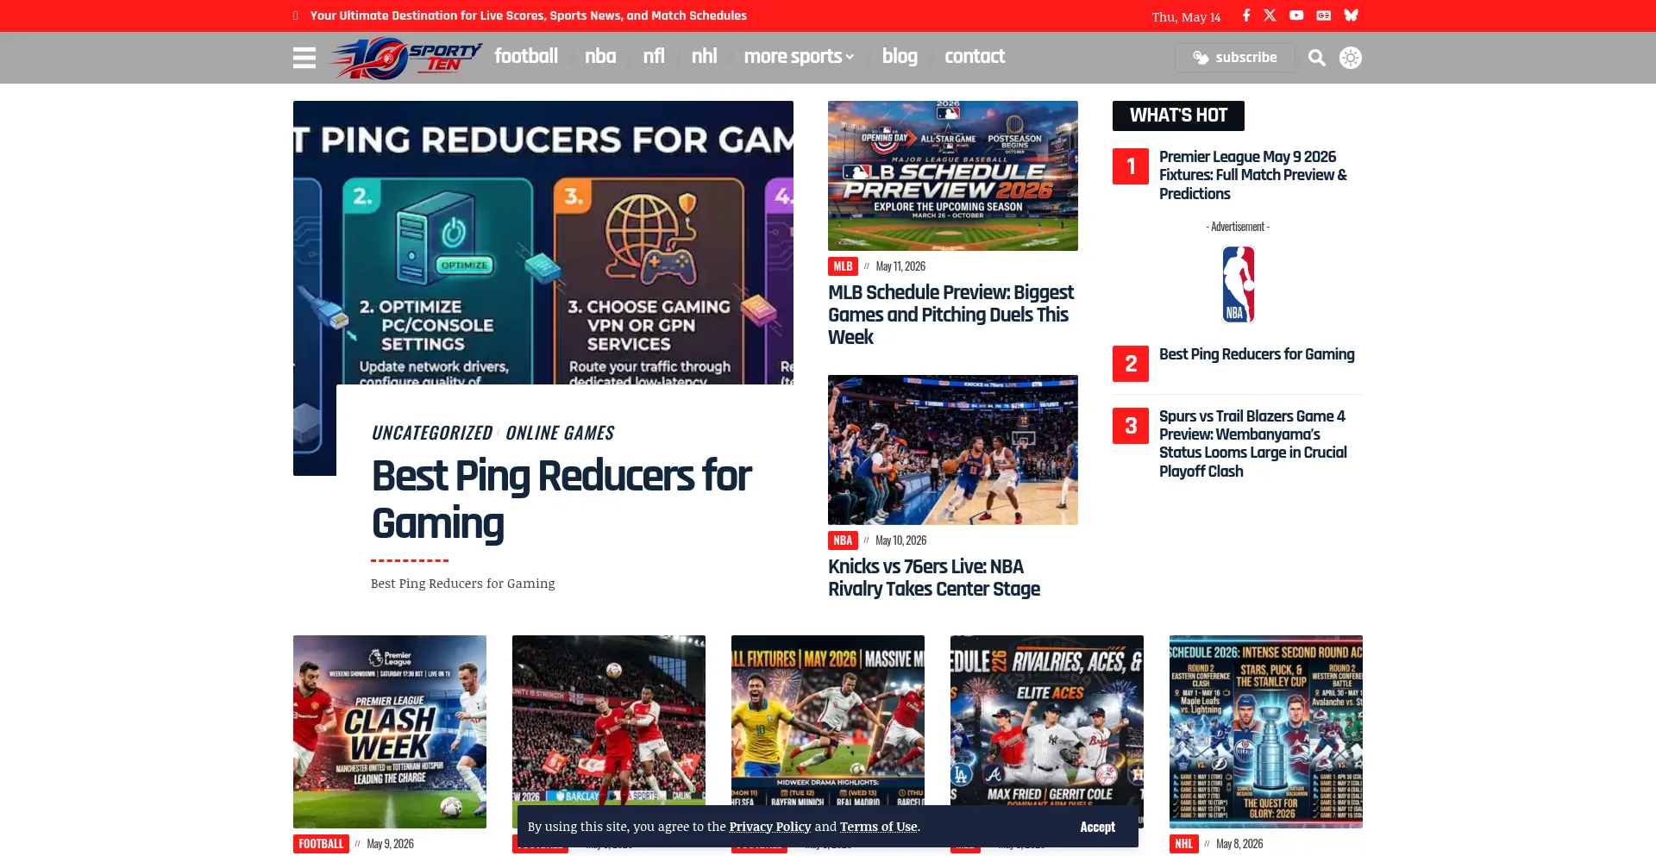
Task: Accept the cookie policy notice
Action: tap(1097, 827)
